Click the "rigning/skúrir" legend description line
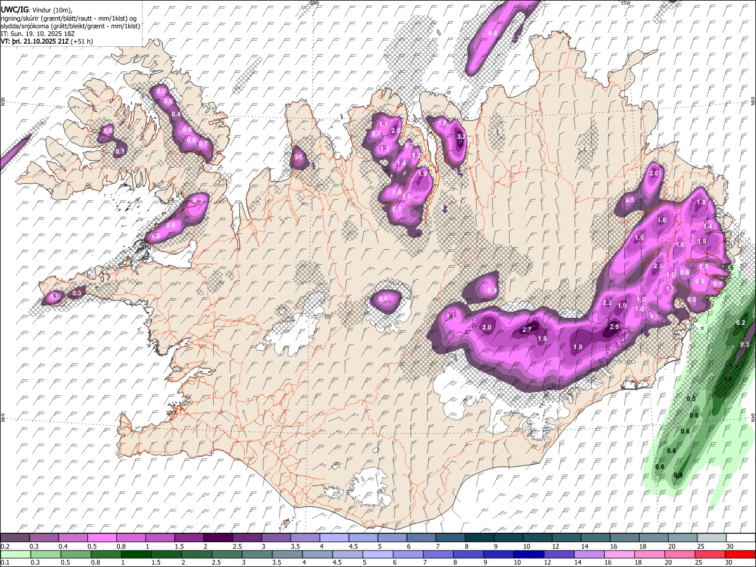The width and height of the screenshot is (756, 567). point(69,18)
